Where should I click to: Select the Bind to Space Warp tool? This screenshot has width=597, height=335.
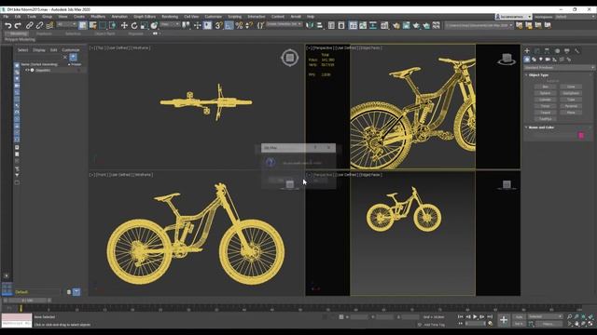click(49, 25)
